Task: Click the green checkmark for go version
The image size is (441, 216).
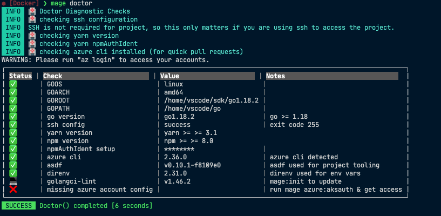Action: (13, 117)
